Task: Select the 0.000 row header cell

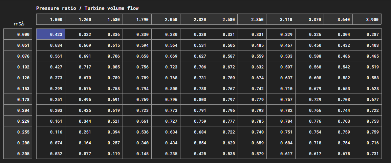Action: [x=18, y=34]
